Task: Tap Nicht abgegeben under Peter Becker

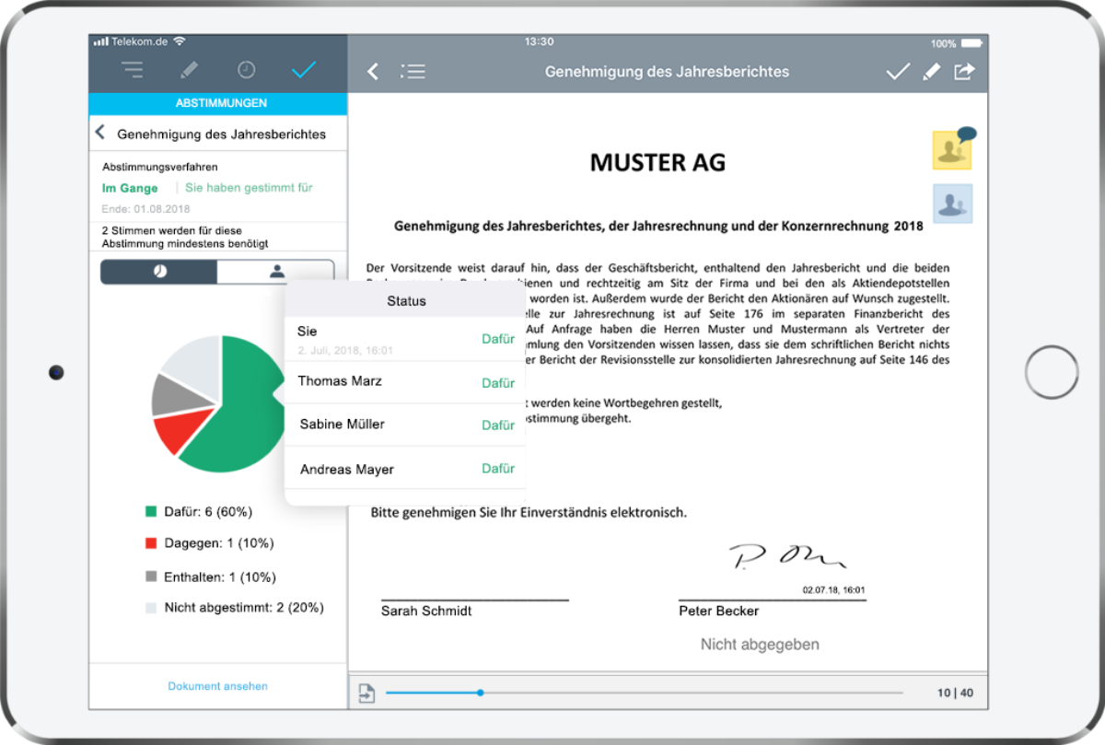Action: (760, 645)
